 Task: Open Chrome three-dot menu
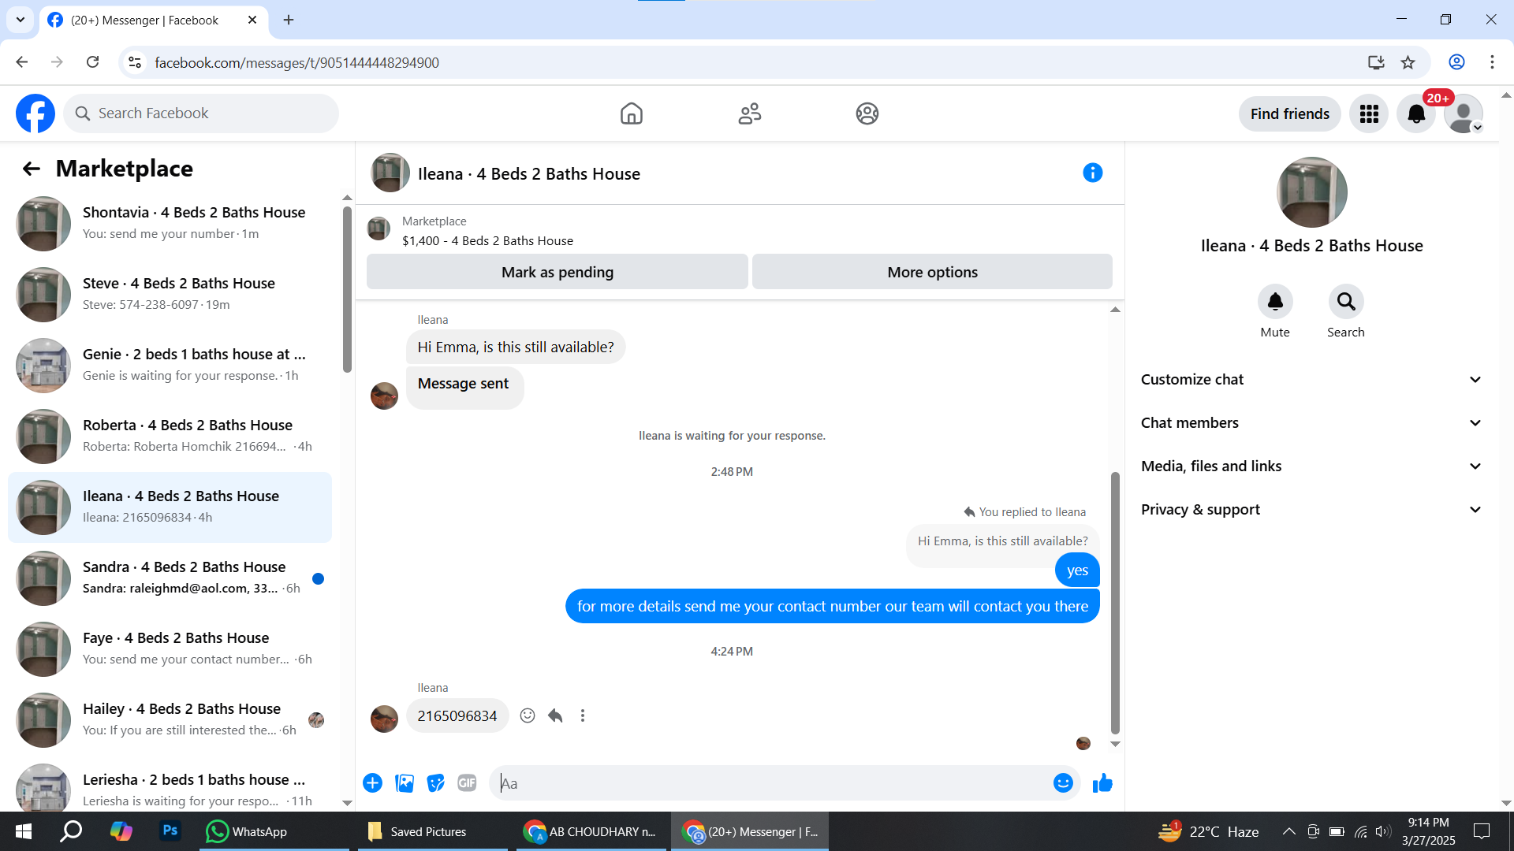[1492, 62]
